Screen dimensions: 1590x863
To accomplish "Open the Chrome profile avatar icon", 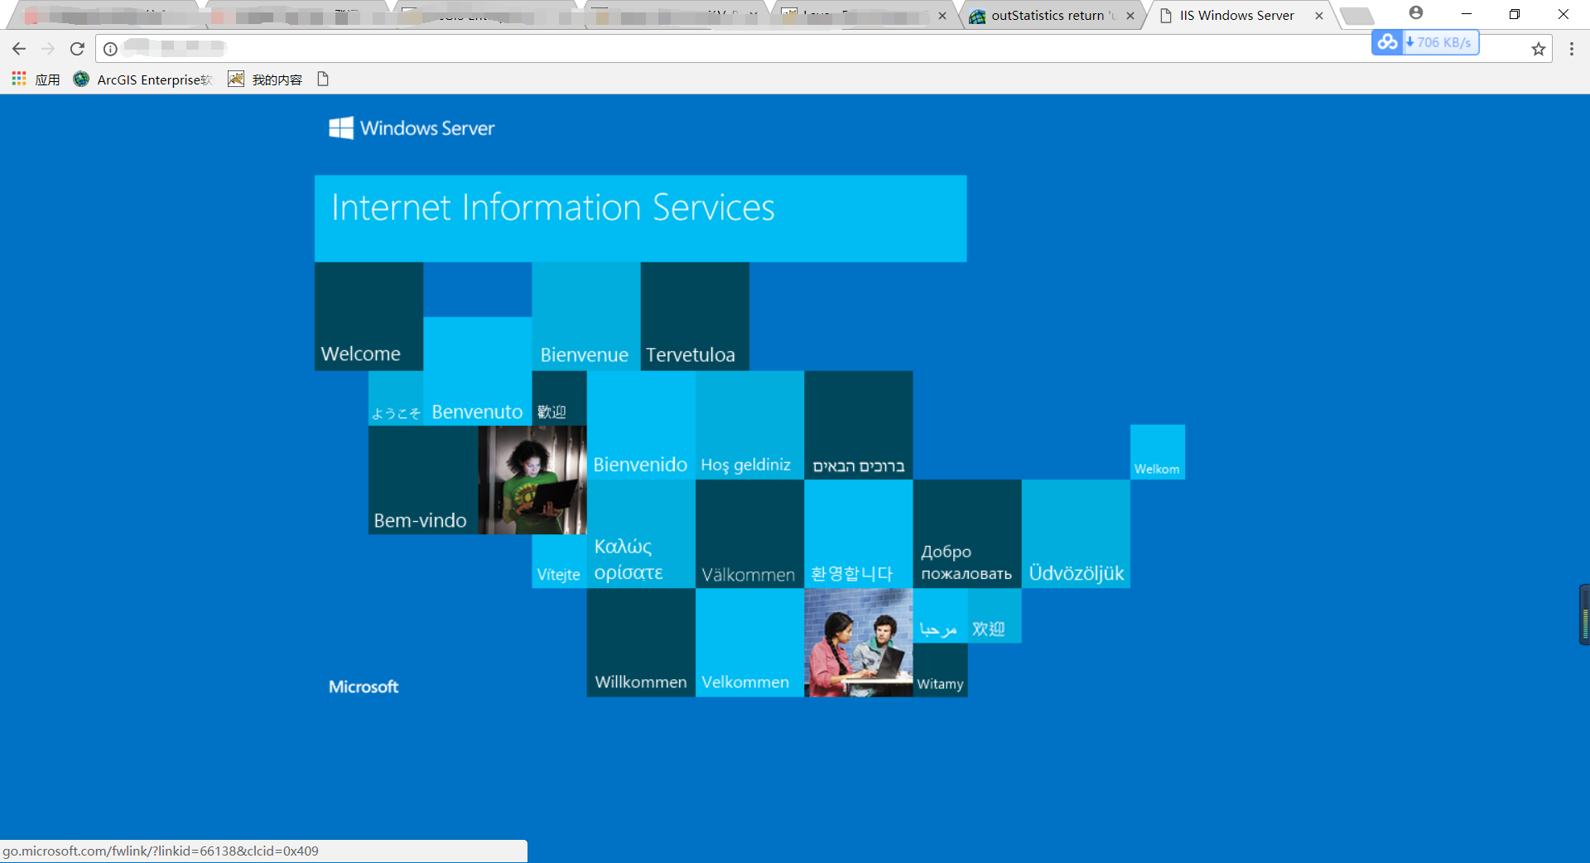I will click(1416, 13).
